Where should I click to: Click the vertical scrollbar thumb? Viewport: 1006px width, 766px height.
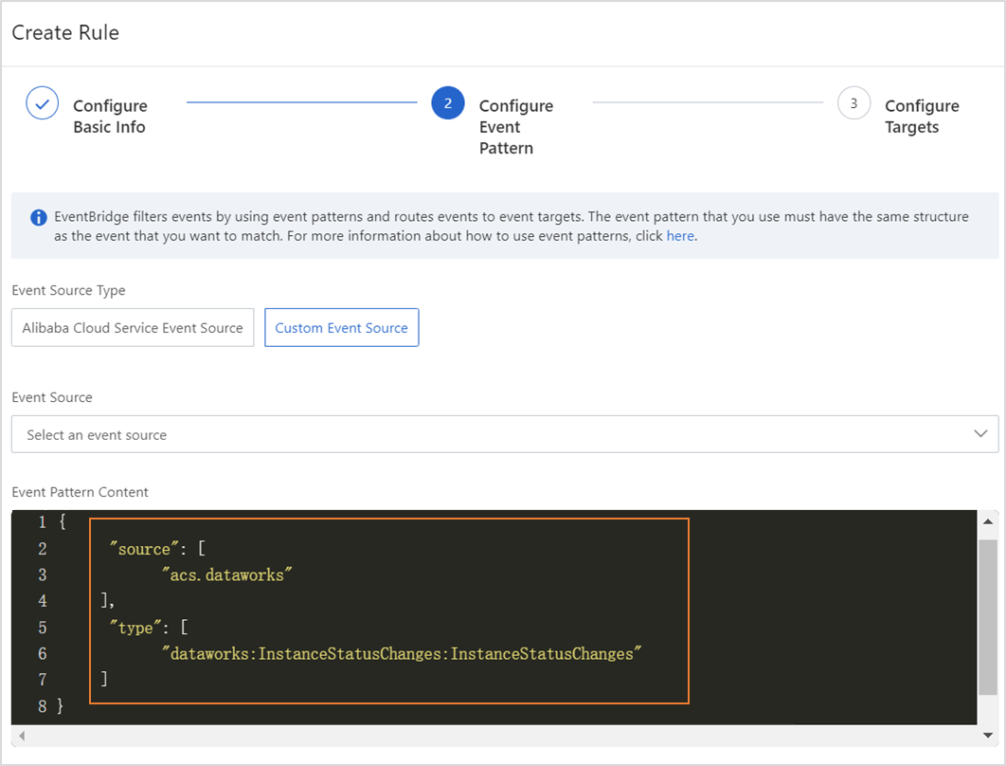(987, 616)
